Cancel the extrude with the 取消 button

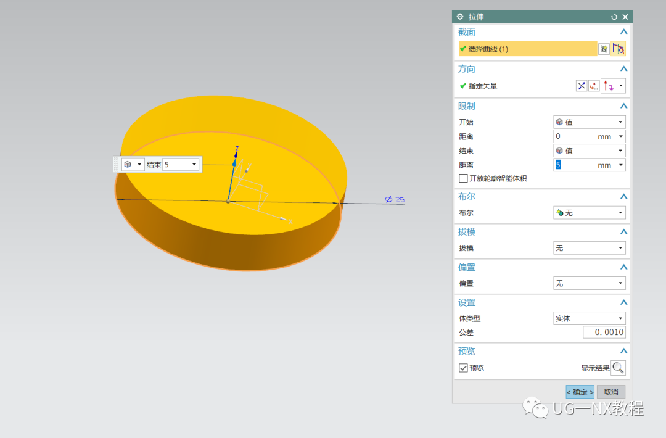click(610, 392)
